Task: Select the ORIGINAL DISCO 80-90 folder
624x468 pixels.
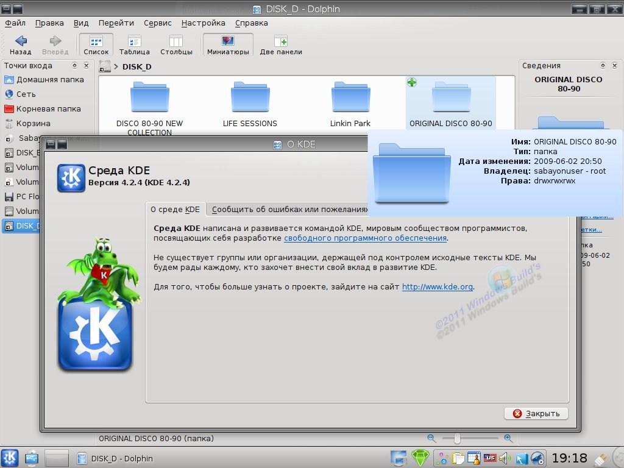Action: (x=451, y=104)
